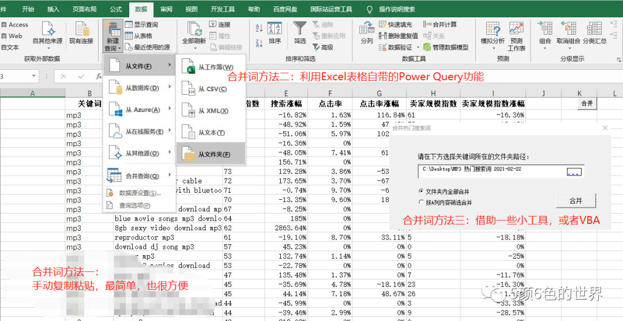Expand the name box dropdown arrow
This screenshot has width=623, height=321.
(34, 76)
